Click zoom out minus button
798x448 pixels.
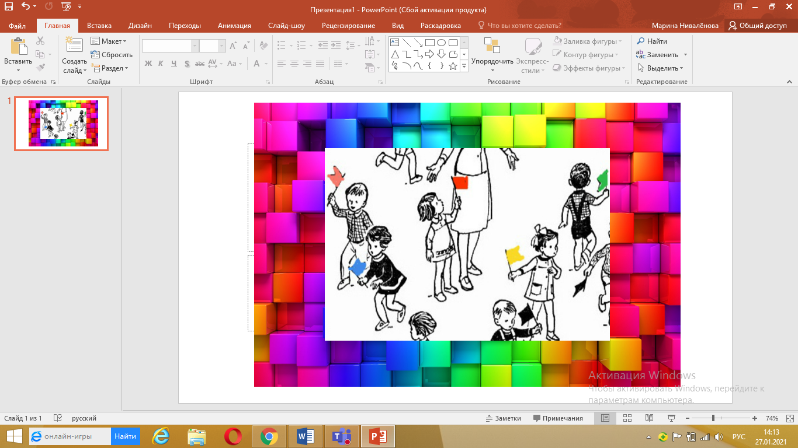tap(688, 418)
